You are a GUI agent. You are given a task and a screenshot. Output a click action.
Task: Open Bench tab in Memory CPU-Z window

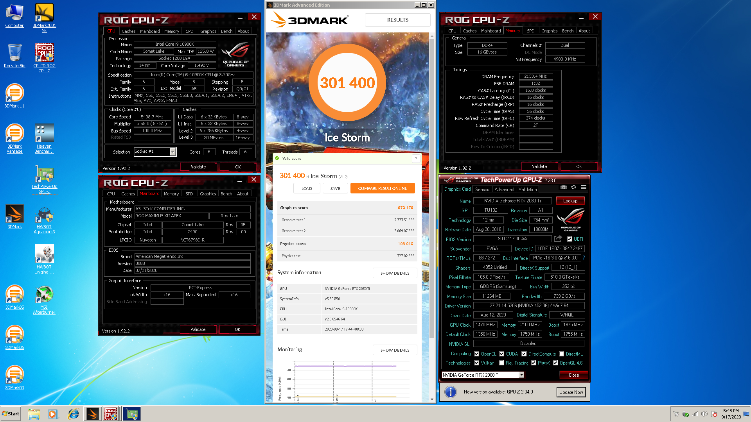click(x=568, y=31)
